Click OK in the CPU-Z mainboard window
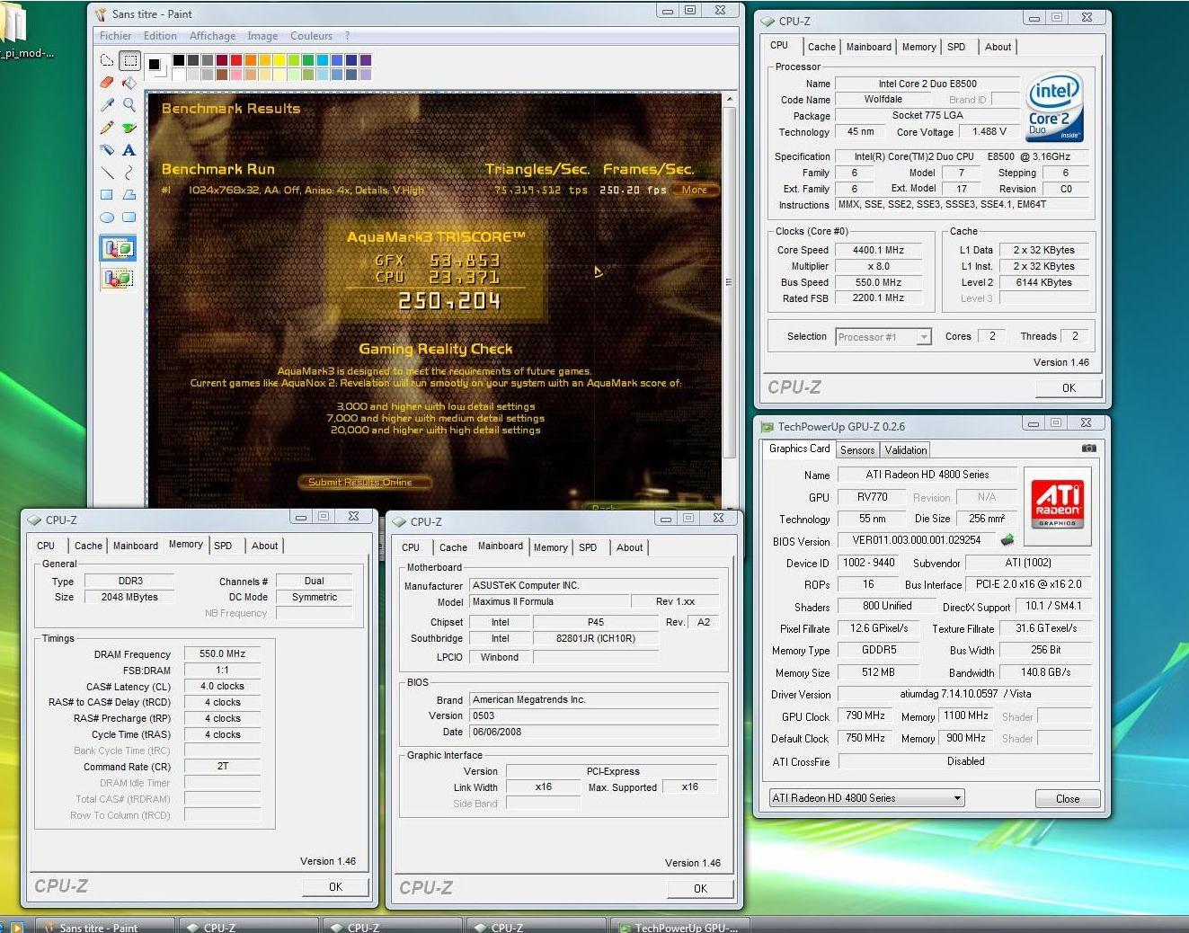The width and height of the screenshot is (1189, 933). (700, 888)
